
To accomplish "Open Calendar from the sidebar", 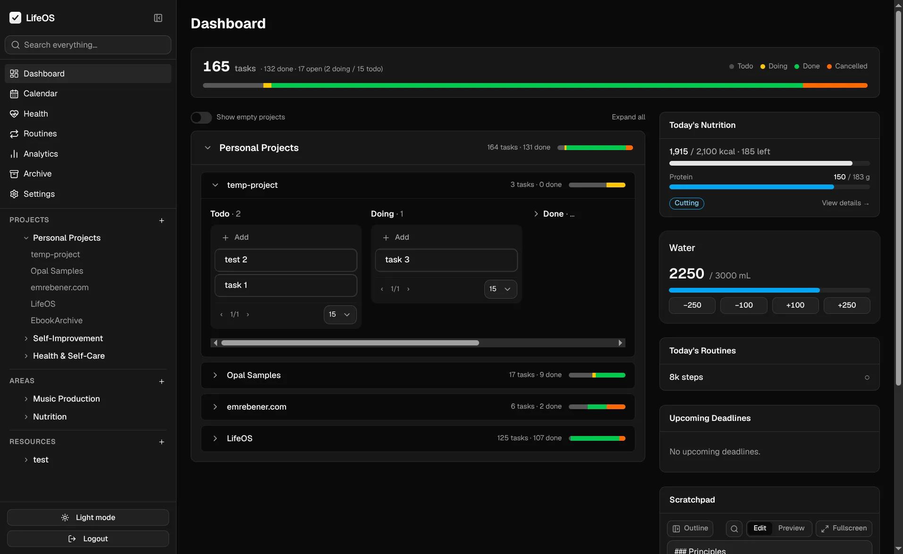I will tap(88, 93).
